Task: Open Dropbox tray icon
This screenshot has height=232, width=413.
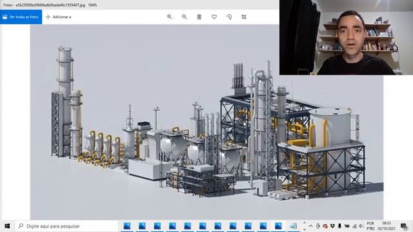Action: tap(332, 226)
